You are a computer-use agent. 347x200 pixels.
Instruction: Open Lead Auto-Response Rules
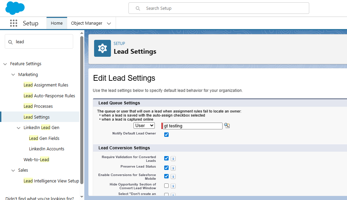coord(49,96)
